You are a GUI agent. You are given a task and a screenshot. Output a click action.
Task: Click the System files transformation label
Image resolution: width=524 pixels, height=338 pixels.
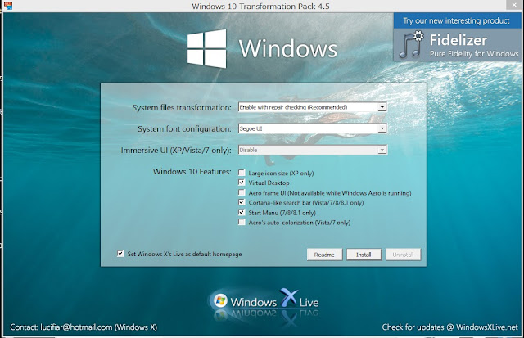182,107
